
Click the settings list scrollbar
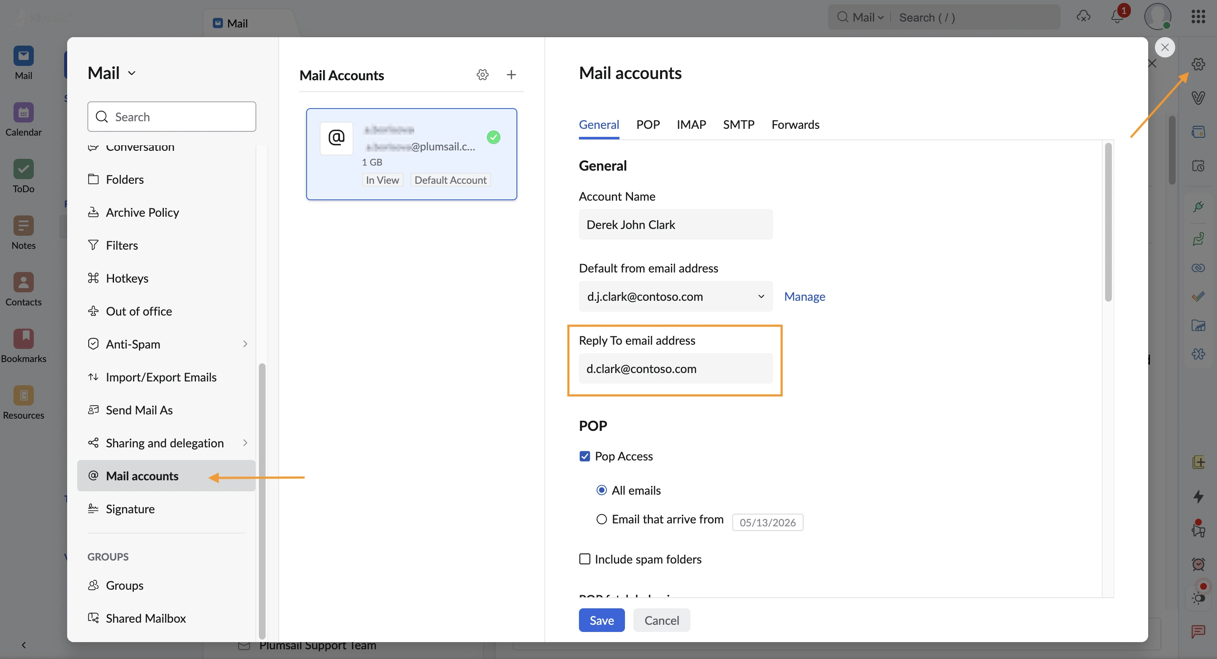(262, 501)
